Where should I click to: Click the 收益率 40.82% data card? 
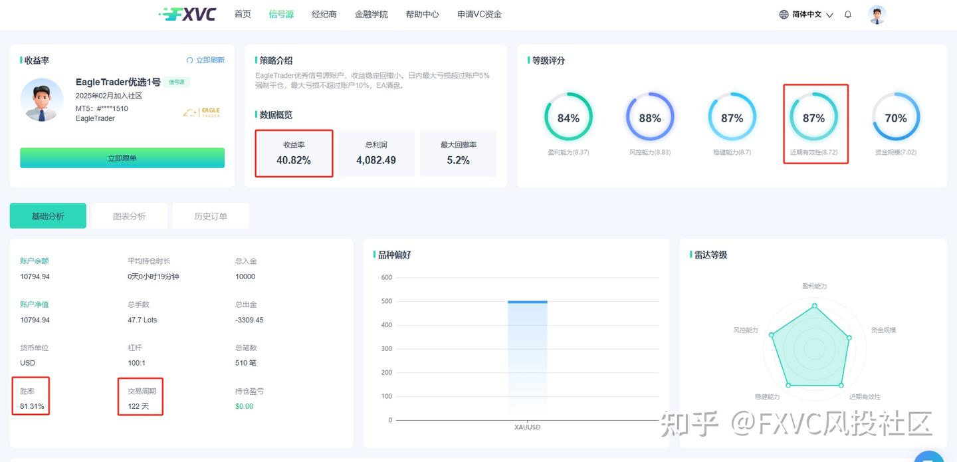[x=294, y=153]
